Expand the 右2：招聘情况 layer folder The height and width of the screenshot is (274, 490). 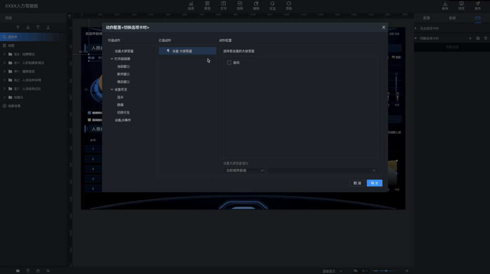pyautogui.click(x=5, y=54)
